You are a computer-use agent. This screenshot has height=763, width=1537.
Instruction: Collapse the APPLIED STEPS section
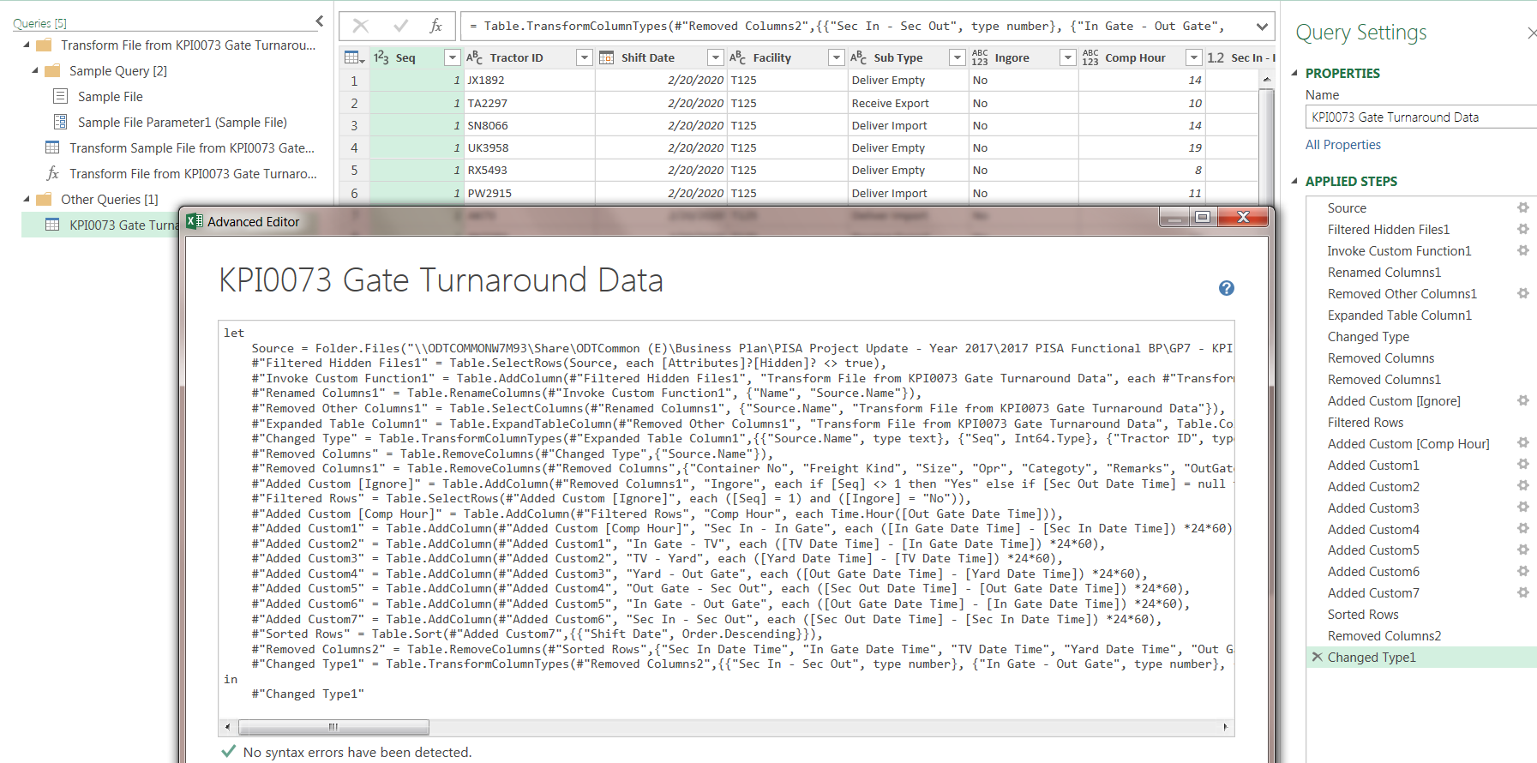[x=1294, y=181]
